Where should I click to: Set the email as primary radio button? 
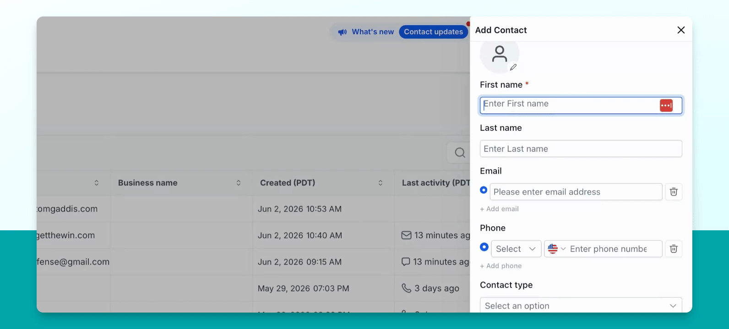[484, 190]
